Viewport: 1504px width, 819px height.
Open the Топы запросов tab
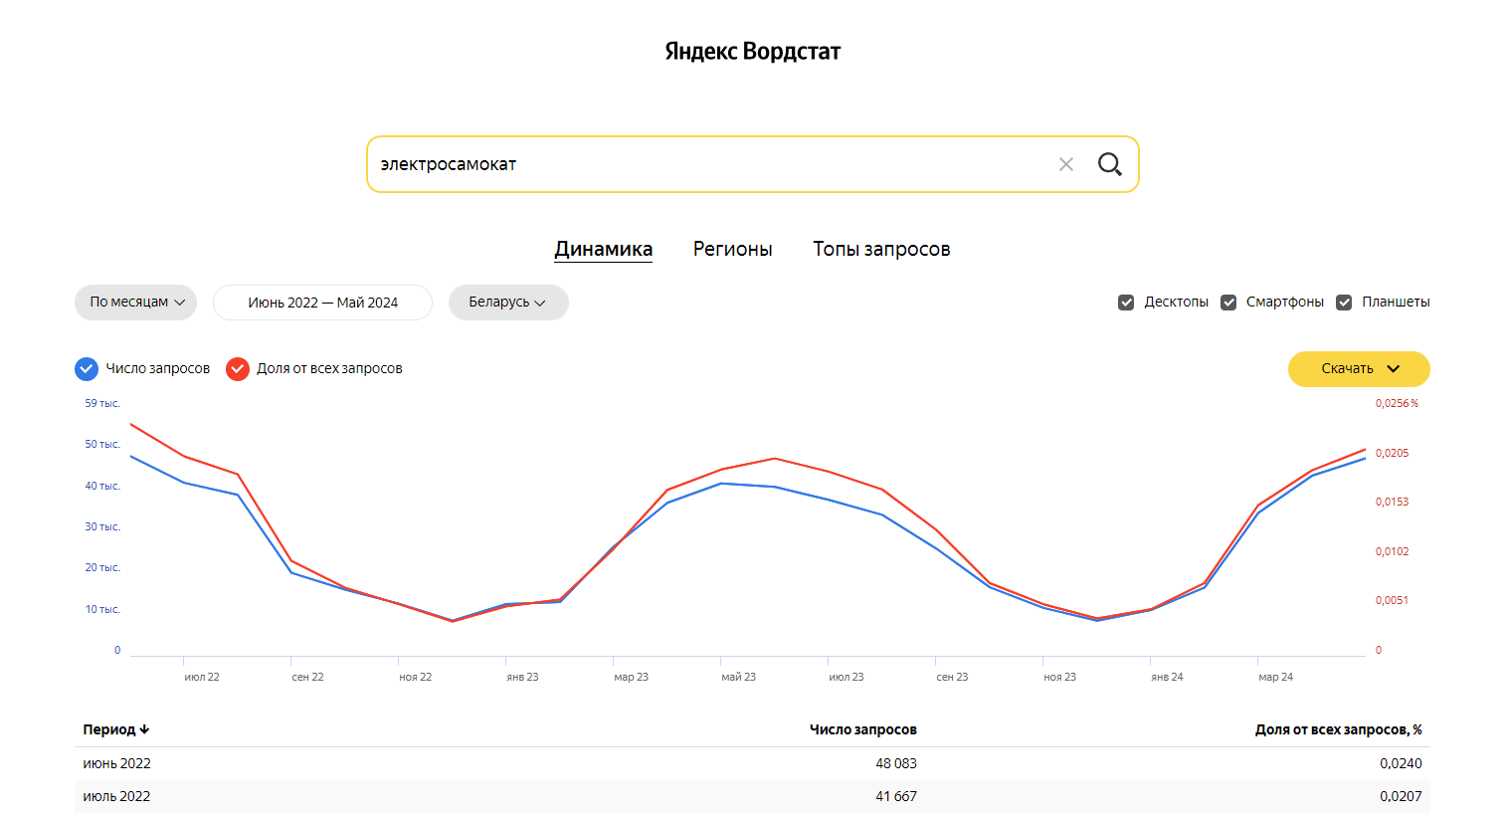(881, 249)
